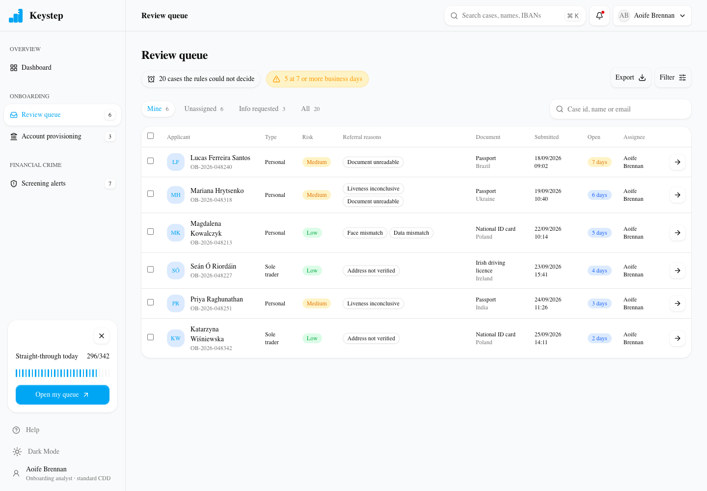Image resolution: width=707 pixels, height=491 pixels.
Task: Click the 7 days open badge
Action: 599,162
